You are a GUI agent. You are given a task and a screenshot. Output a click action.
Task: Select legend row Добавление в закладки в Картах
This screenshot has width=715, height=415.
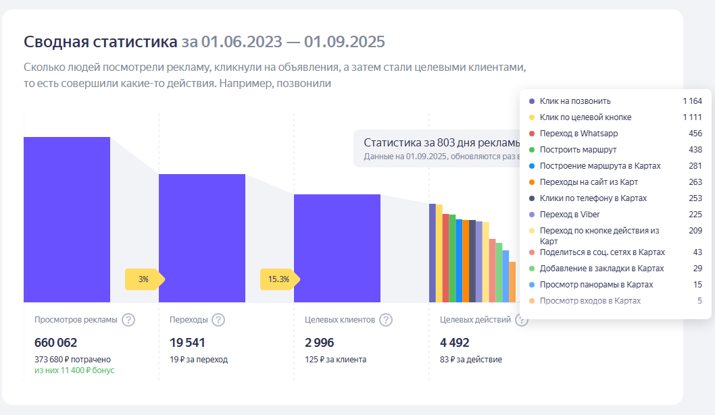click(x=616, y=269)
